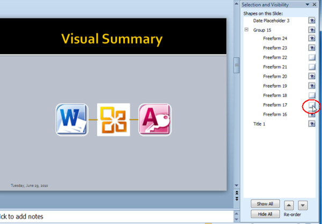Hide Freeform 24 with its eye icon
This screenshot has height=224, width=322.
click(312, 39)
